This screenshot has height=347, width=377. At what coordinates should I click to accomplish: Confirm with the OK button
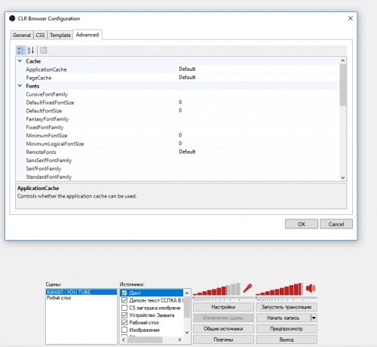302,224
